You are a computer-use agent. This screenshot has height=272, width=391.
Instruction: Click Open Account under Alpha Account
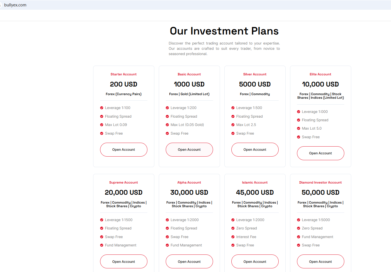pos(189,262)
